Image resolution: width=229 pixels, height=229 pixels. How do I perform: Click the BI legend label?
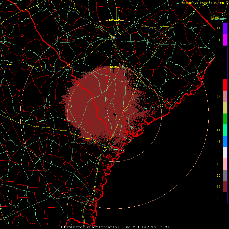[x=218, y=187]
